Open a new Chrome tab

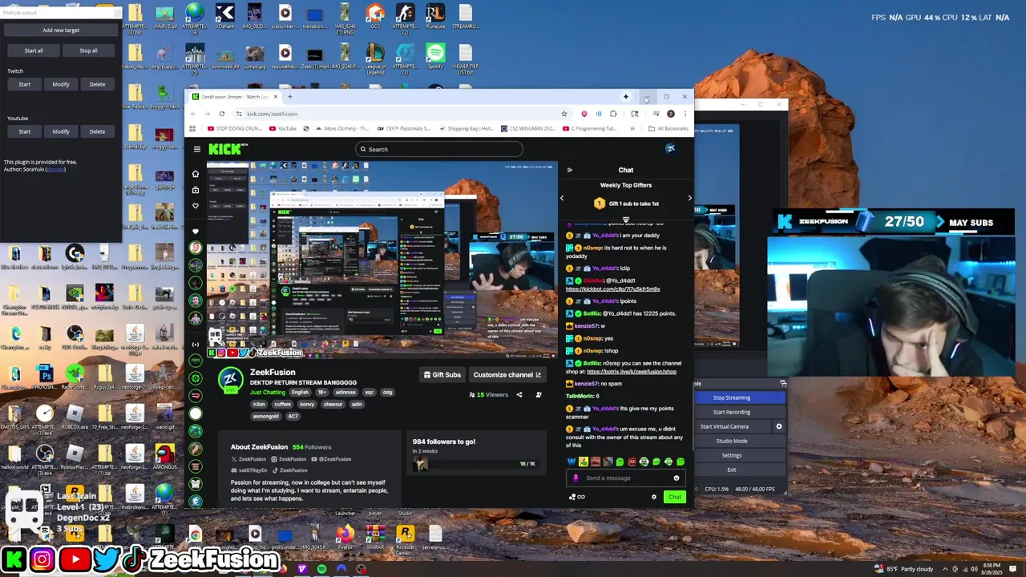pyautogui.click(x=290, y=97)
